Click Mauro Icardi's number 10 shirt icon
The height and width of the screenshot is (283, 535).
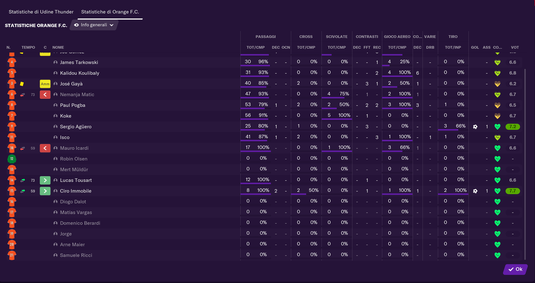tap(12, 148)
